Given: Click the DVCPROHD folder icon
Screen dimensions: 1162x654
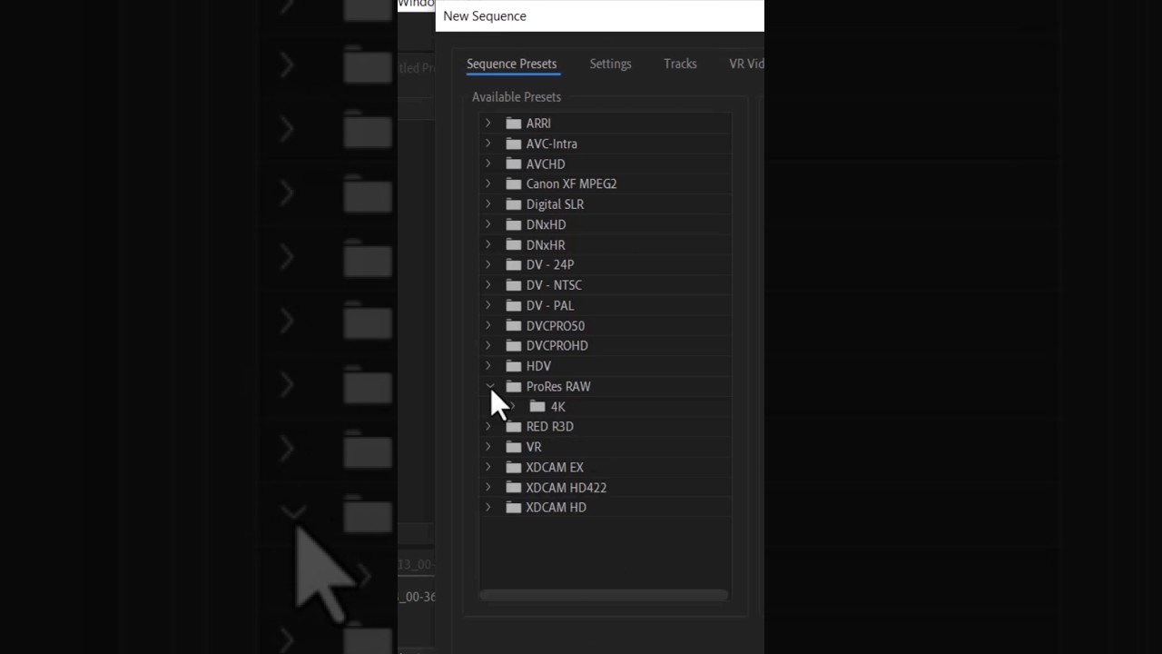Looking at the screenshot, I should 513,345.
